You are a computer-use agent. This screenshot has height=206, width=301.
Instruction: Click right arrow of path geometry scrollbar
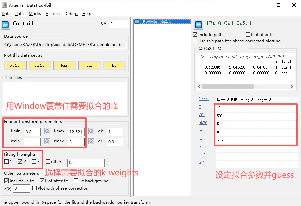coord(292,87)
